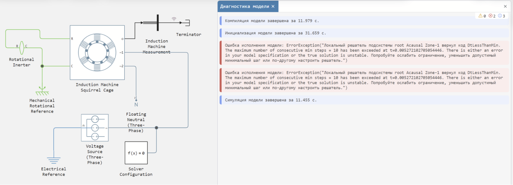Click the ~2 port of Induction Machine
Image resolution: width=513 pixels, height=185 pixels.
121,66
